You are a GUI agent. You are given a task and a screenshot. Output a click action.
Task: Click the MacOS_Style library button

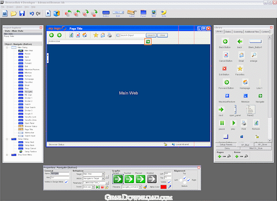256,148
